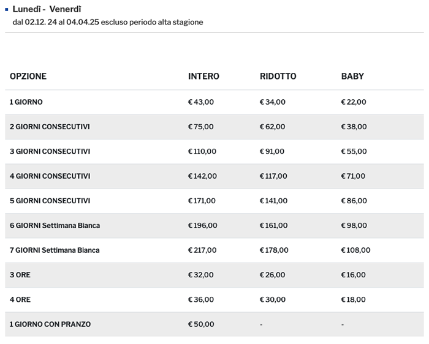Screen dimensions: 429x344
Task: Click the 7 GIORNI Settimana Bianca option
Action: (55, 250)
